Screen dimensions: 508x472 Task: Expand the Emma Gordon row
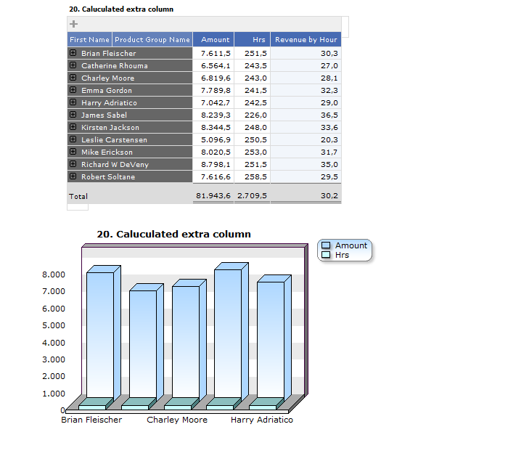(73, 90)
